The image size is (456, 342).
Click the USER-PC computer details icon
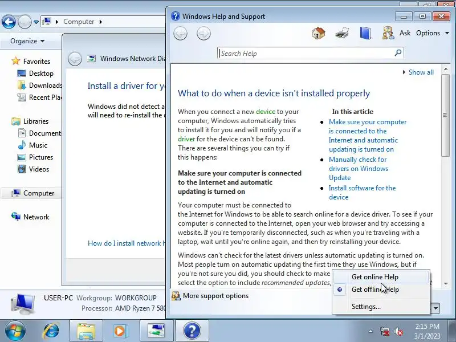(x=23, y=304)
